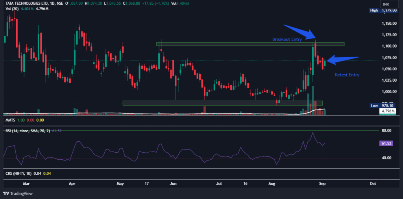This screenshot has width=403, height=199.
Task: Click the RSI 80.00 scale label
Action: [x=386, y=130]
